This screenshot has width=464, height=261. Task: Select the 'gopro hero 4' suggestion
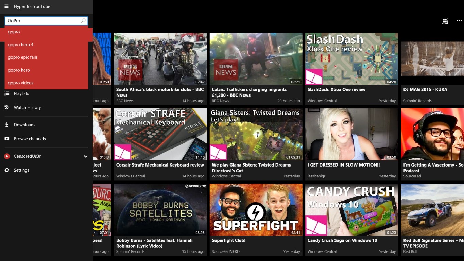pyautogui.click(x=21, y=45)
